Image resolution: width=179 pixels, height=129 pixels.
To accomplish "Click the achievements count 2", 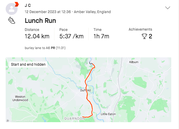I will 150,36.
